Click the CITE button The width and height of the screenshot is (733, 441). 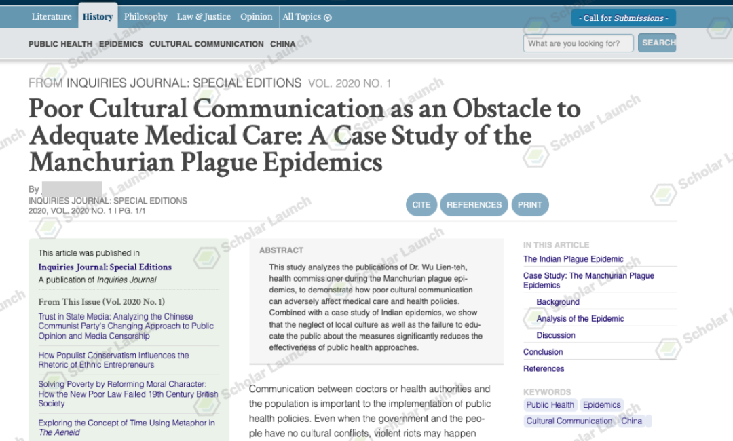pyautogui.click(x=421, y=205)
